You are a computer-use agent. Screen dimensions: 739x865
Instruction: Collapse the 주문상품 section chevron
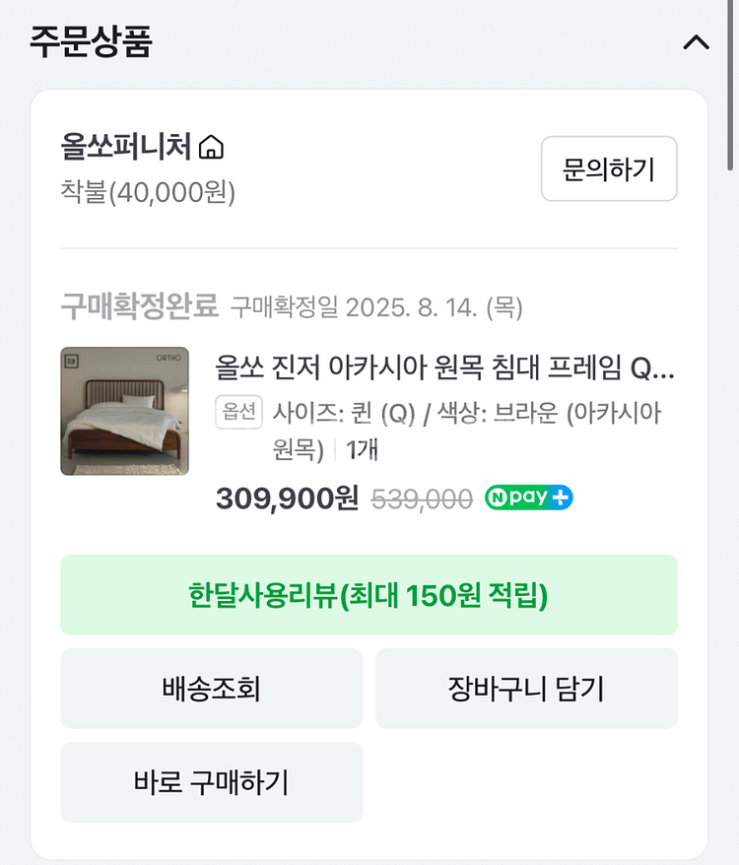696,43
